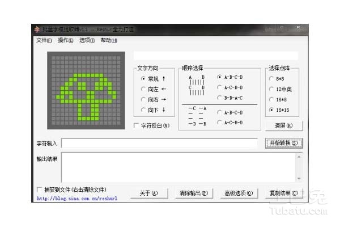Open 高级选项(O) settings
Viewport: 340px width, 227px height.
(239, 193)
